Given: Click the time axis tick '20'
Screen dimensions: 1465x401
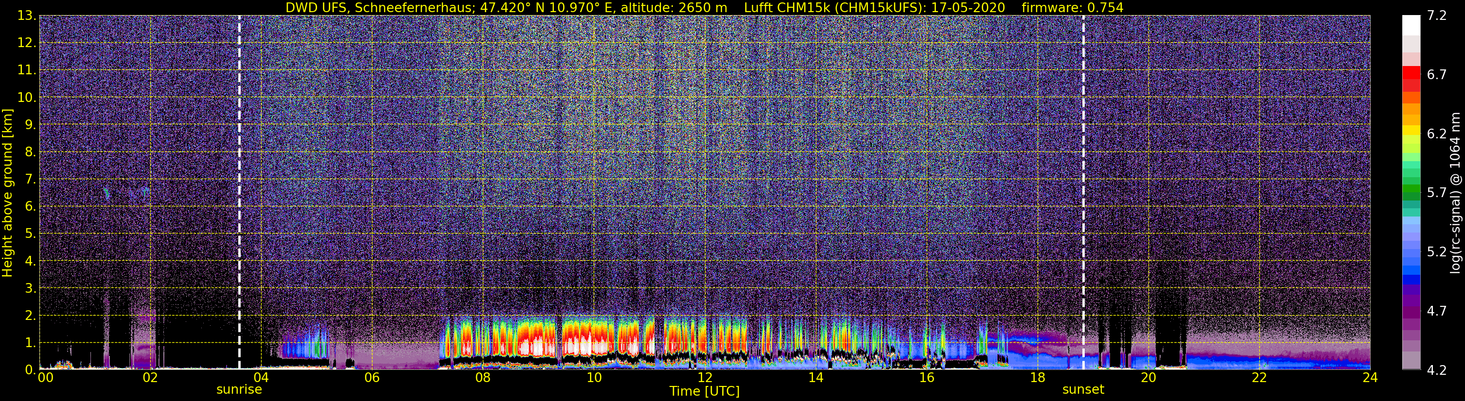Looking at the screenshot, I should point(1148,378).
